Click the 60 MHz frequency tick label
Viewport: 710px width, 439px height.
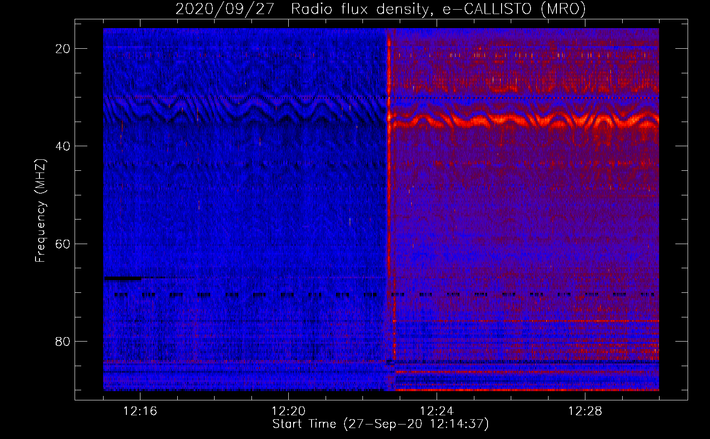tap(63, 244)
